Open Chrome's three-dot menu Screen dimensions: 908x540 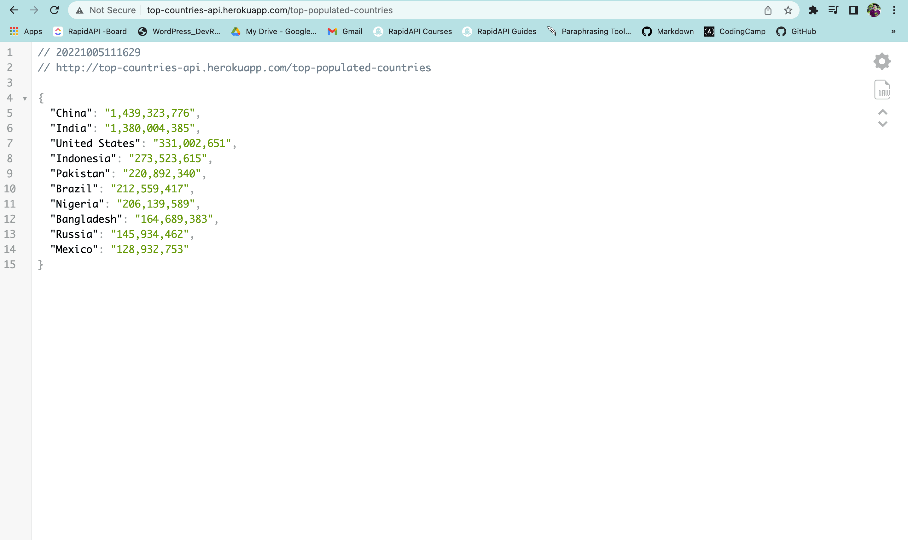(x=894, y=10)
